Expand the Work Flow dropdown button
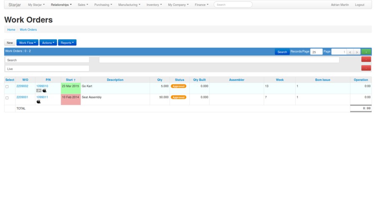The width and height of the screenshot is (376, 209). click(x=27, y=43)
